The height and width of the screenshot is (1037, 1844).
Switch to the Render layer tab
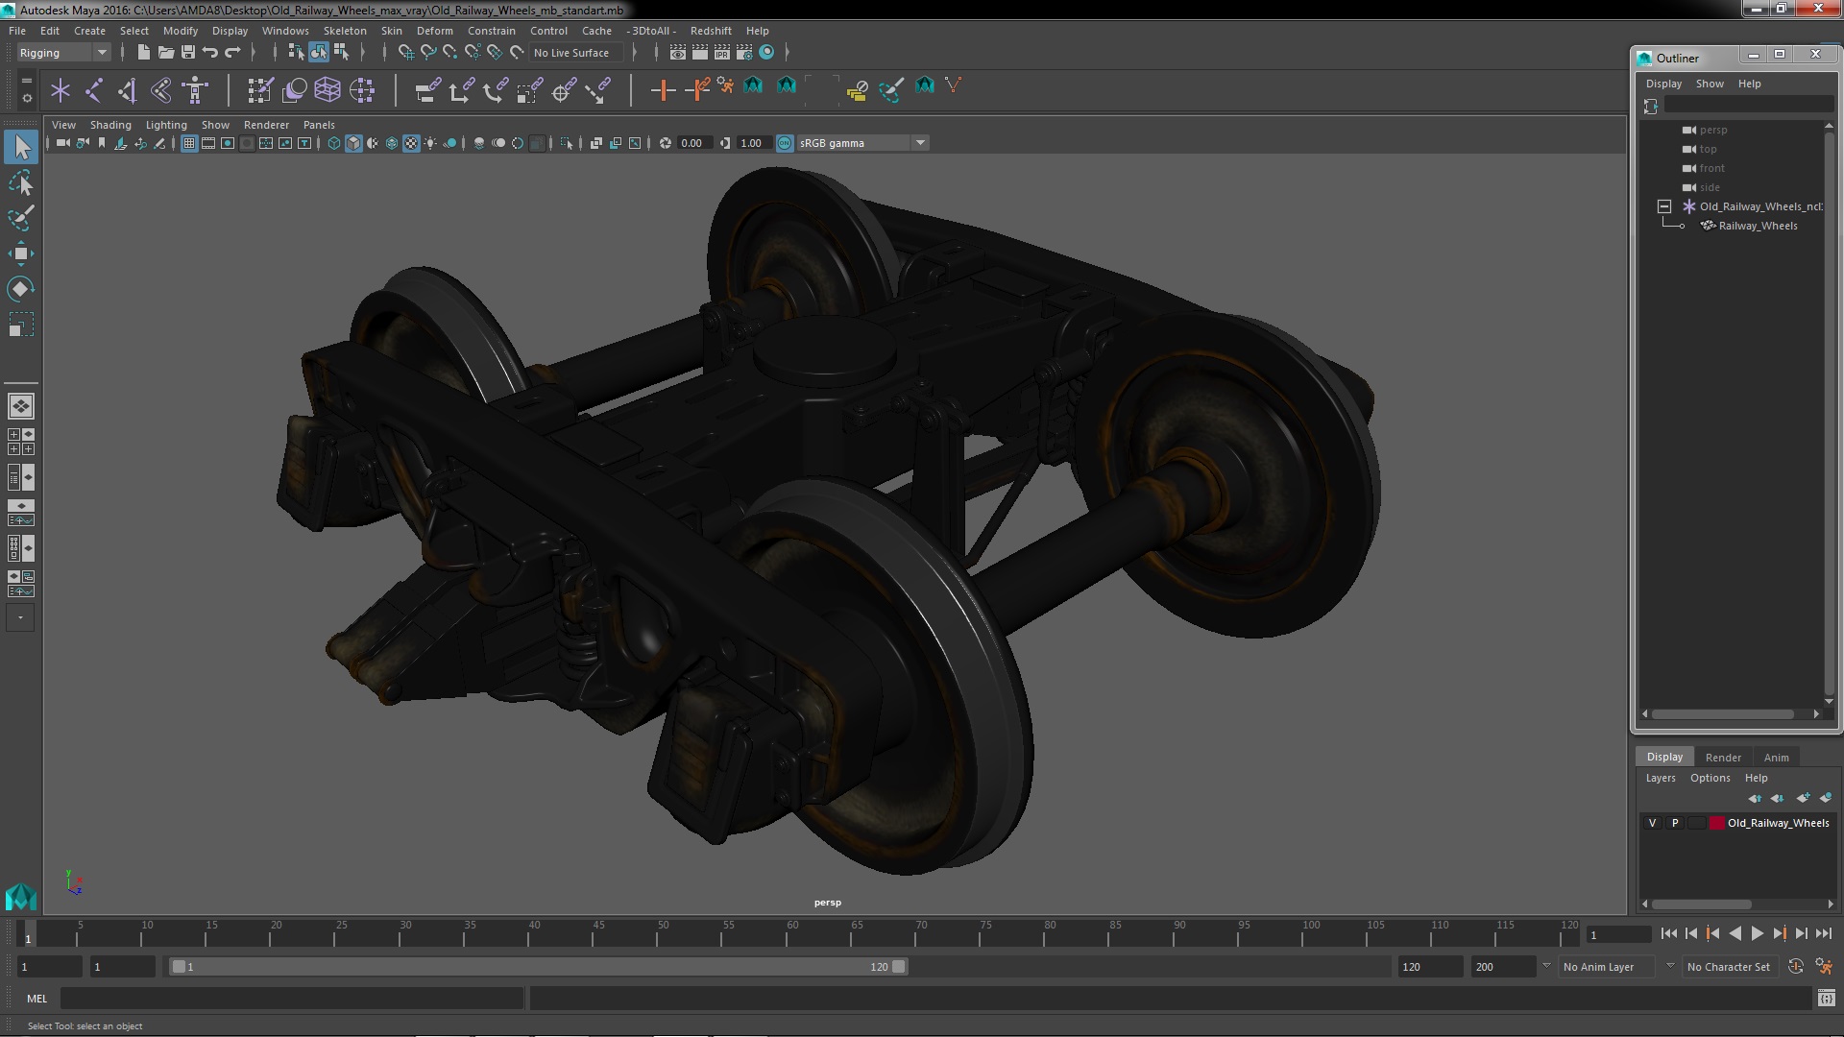coord(1722,757)
